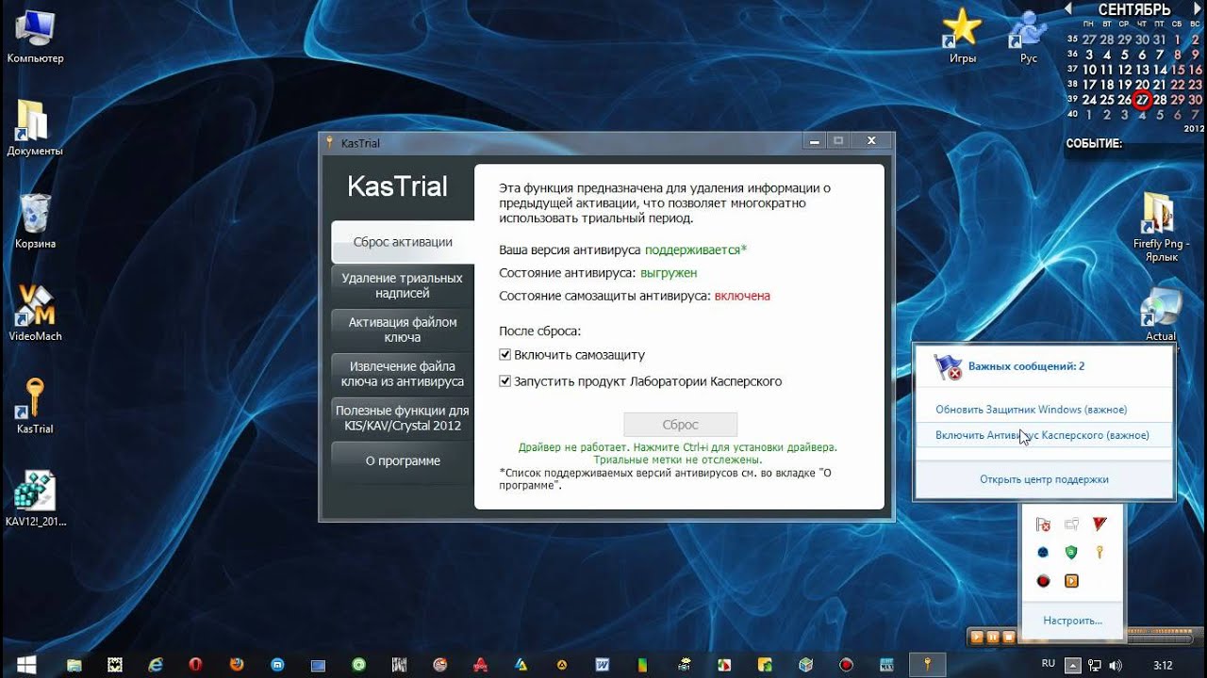Click the red Kaspersky icon in tray overflow
1207x678 pixels.
(x=1100, y=524)
